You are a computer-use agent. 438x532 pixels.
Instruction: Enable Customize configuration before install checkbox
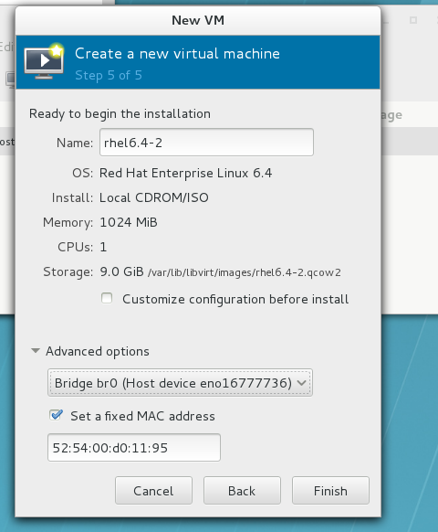point(107,298)
